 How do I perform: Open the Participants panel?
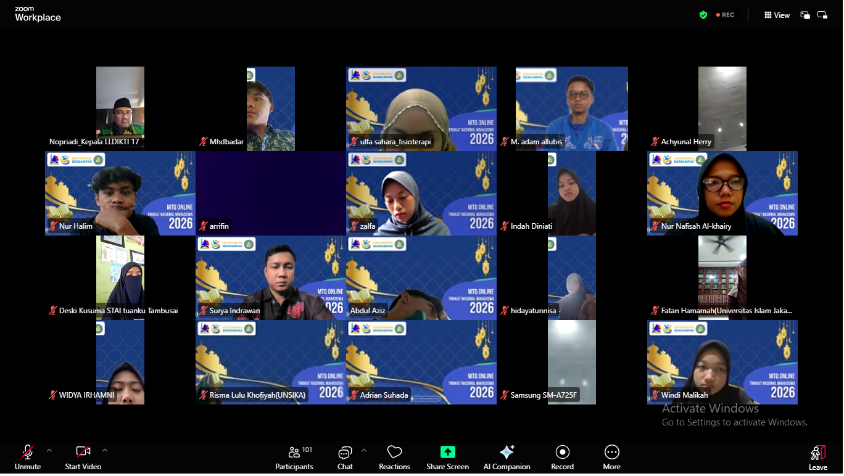294,458
